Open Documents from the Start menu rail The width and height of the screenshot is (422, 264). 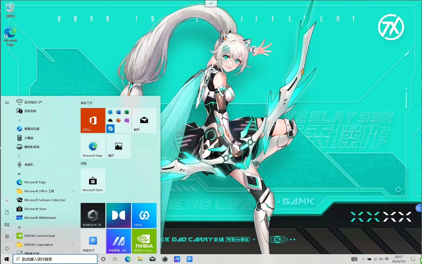coord(7,213)
